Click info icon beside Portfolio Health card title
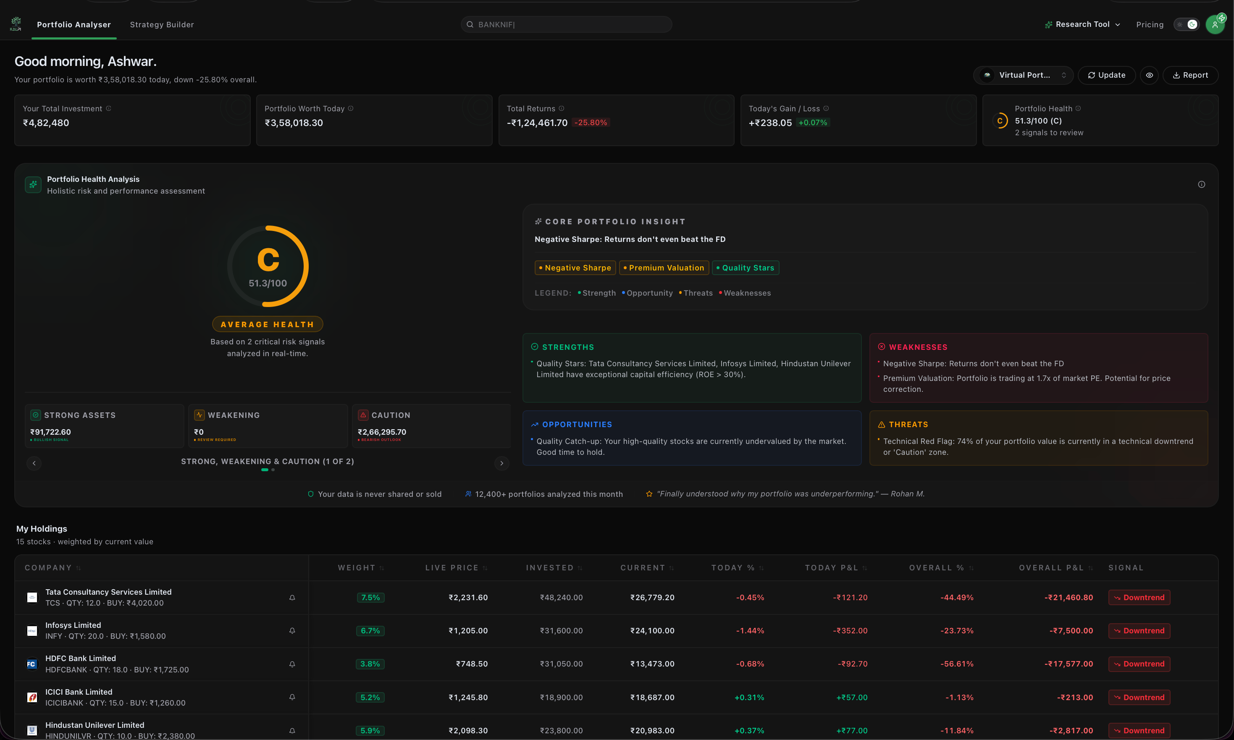Viewport: 1234px width, 740px height. [1078, 108]
